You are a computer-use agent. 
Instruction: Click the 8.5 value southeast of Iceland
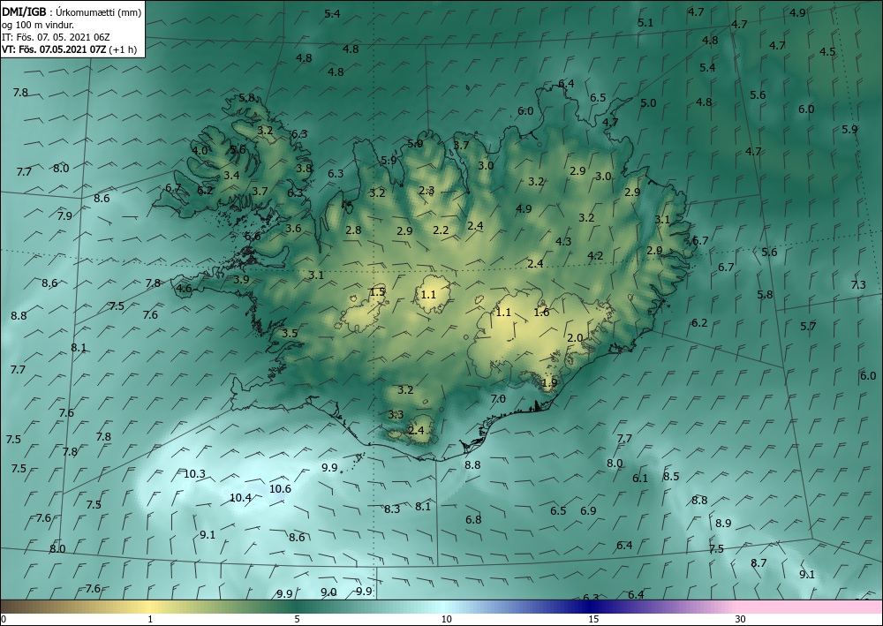click(x=671, y=476)
